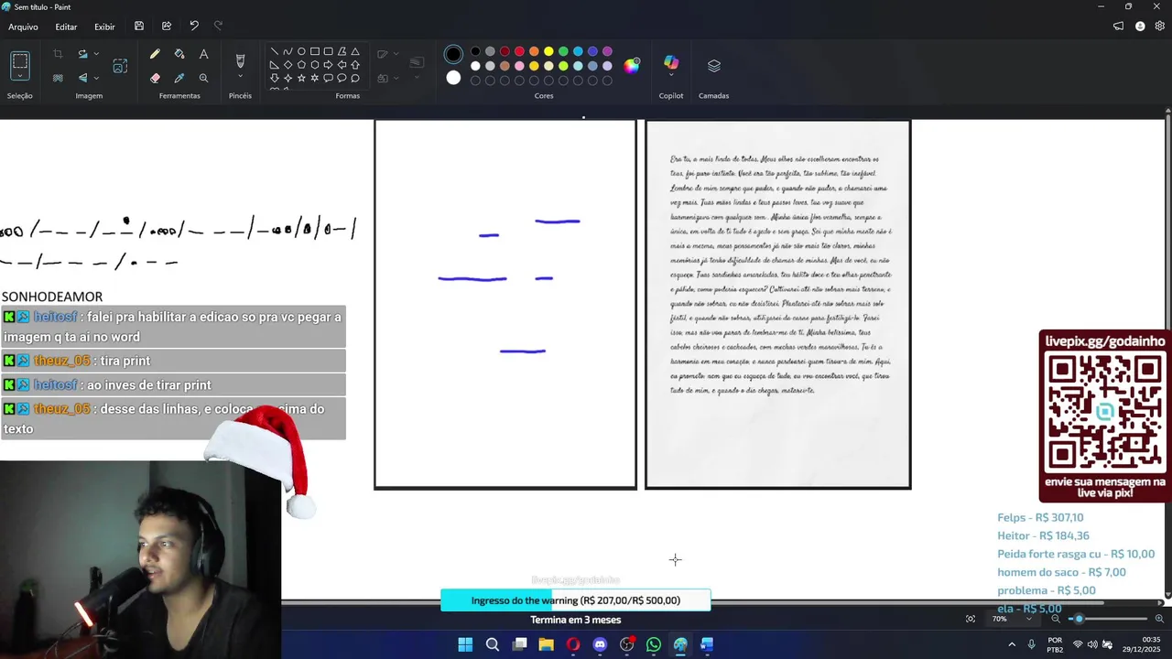Select the Eraser tool

[155, 78]
